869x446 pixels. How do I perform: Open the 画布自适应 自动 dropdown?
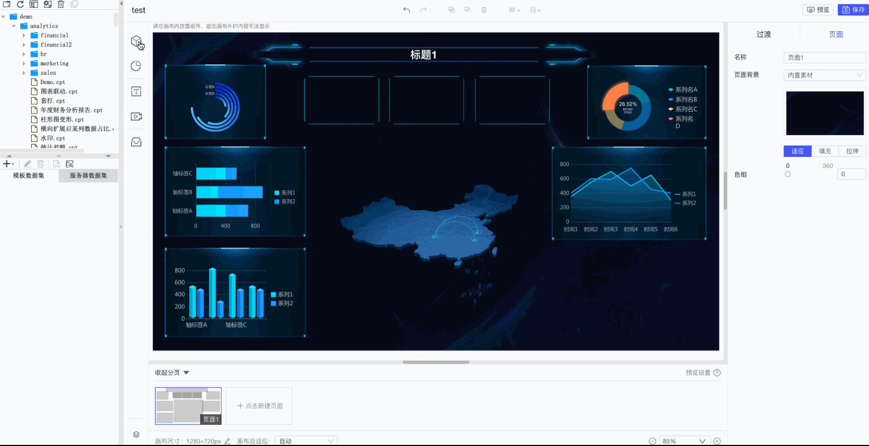(x=306, y=441)
